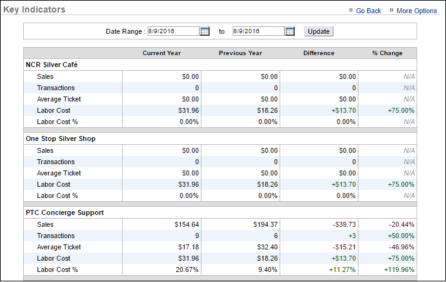Click Transactions label under NCR Silver Café
446x282 pixels.
click(x=56, y=88)
